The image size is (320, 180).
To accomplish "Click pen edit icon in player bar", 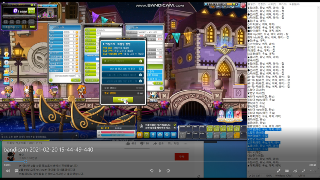I will (278, 171).
